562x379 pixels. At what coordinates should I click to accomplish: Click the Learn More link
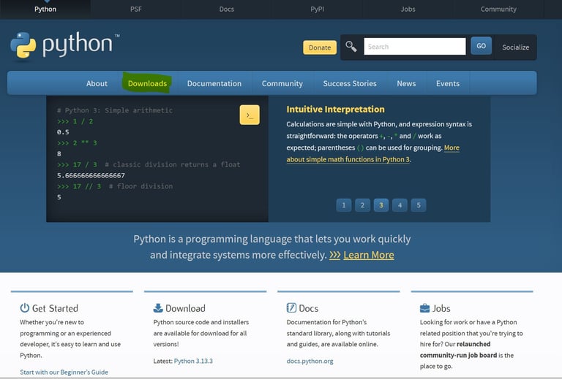point(369,255)
